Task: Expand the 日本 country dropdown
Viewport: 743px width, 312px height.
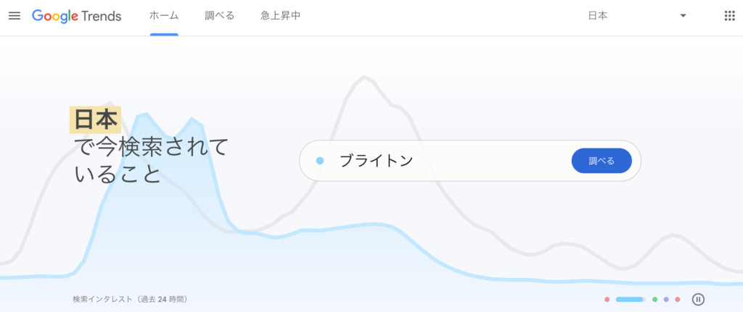Action: [x=636, y=16]
